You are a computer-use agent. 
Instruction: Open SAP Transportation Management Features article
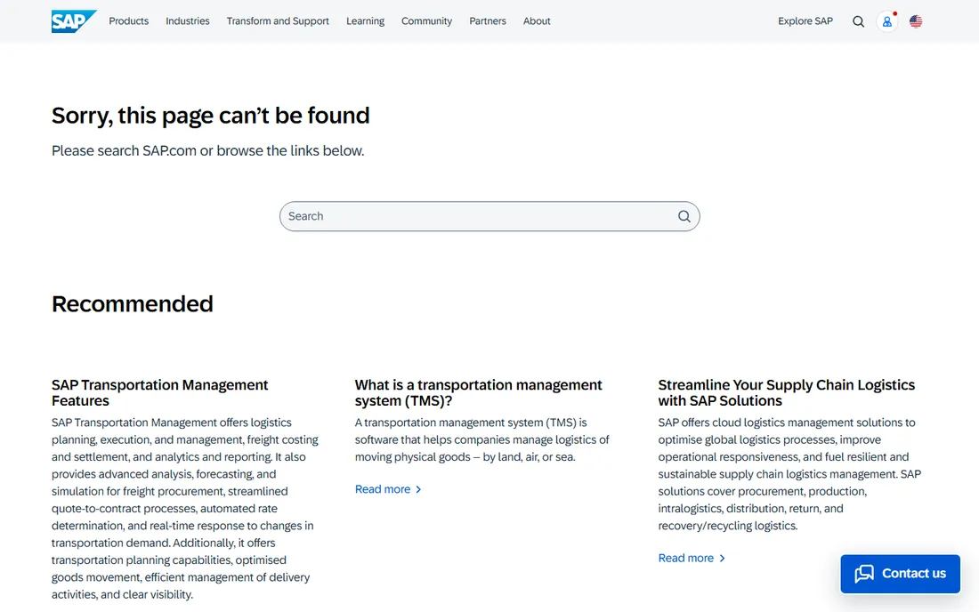click(160, 393)
